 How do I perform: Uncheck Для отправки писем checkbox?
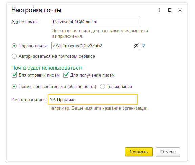pyautogui.click(x=14, y=75)
